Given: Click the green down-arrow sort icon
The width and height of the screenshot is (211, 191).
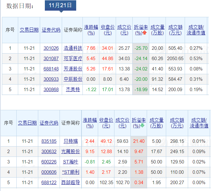Looking at the screenshot, I should (x=142, y=126).
